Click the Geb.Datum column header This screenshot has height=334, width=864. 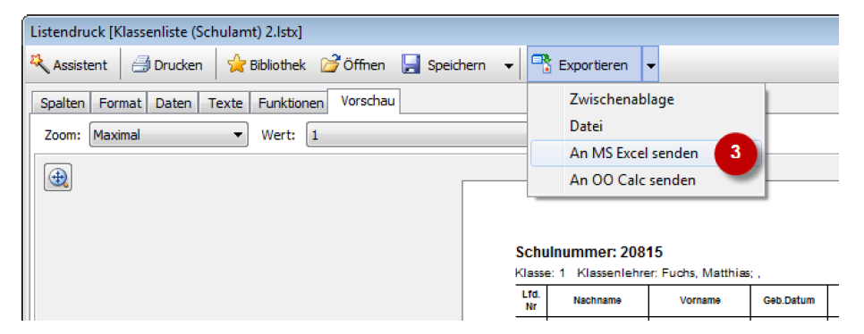[x=789, y=300]
